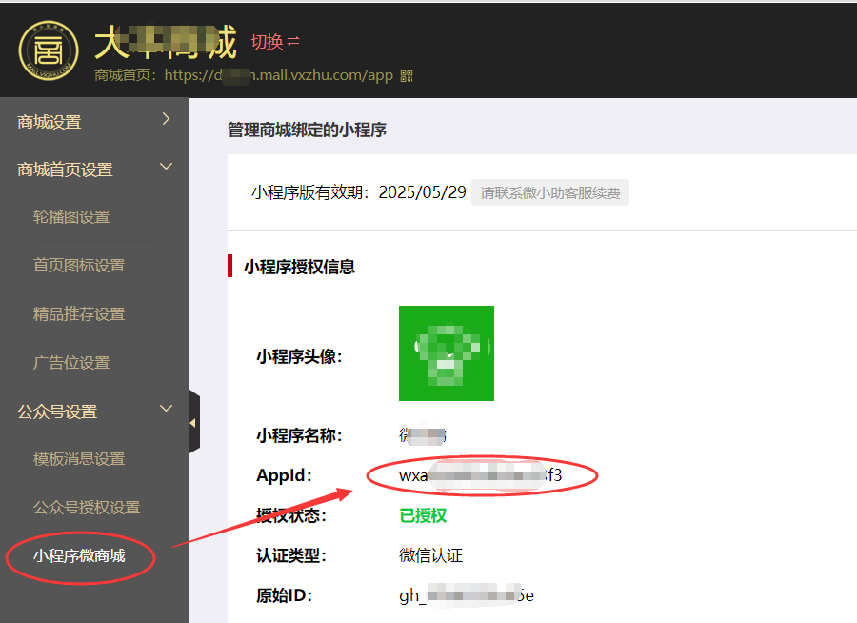Viewport: 857px width, 623px height.
Task: Click the mall logo medallion icon
Action: click(x=48, y=50)
